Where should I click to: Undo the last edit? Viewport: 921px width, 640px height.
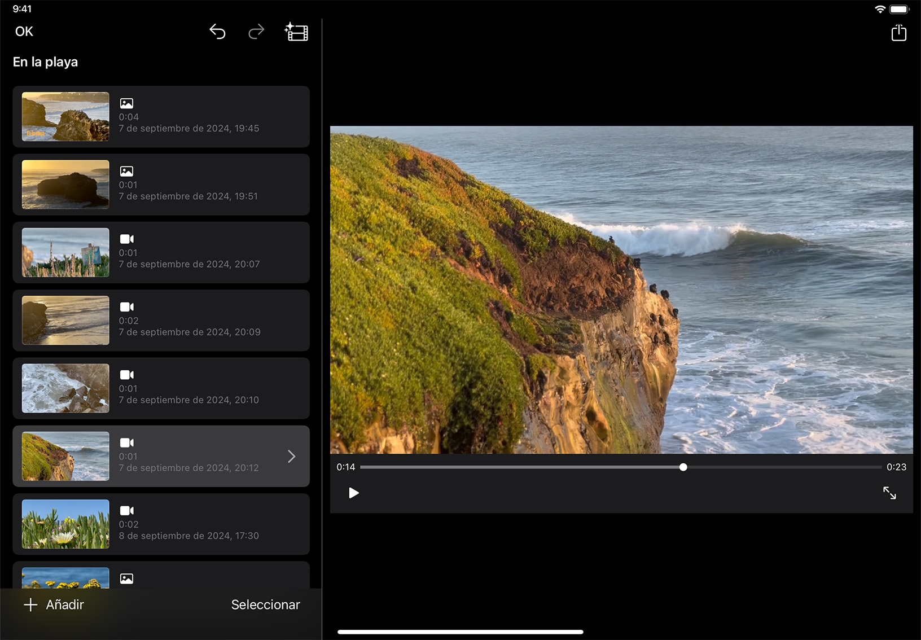218,32
